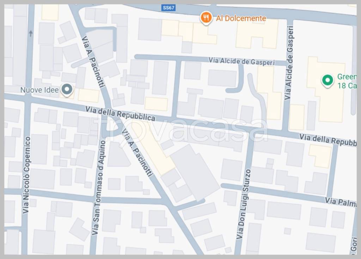Click the Al Dolcemente restaurant pin icon
Screen dimensions: 361x259
pos(206,18)
